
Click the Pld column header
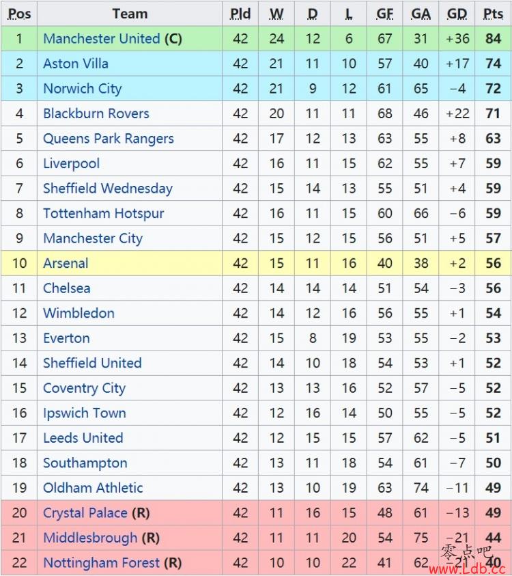coord(240,14)
